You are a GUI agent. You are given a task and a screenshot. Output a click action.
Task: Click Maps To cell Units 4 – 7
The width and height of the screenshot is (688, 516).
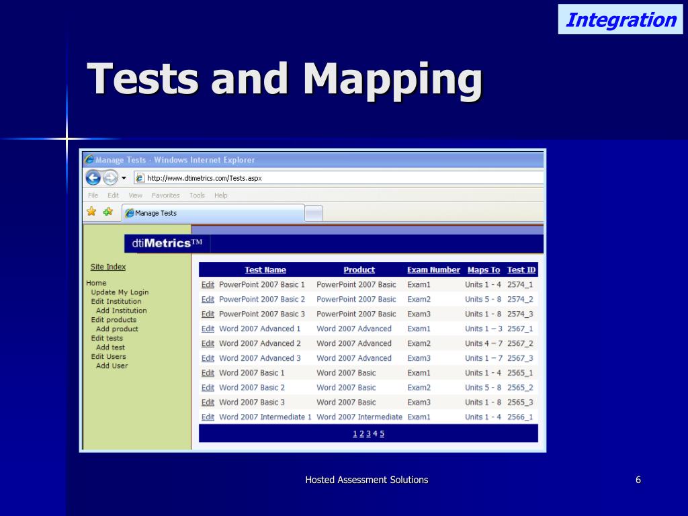484,343
